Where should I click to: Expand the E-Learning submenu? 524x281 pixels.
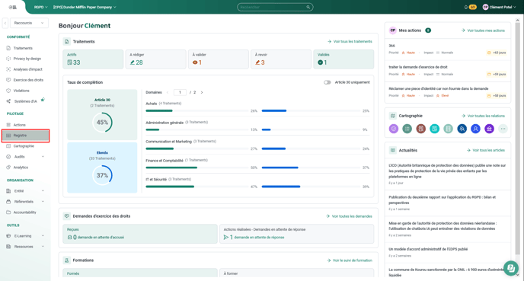click(43, 236)
